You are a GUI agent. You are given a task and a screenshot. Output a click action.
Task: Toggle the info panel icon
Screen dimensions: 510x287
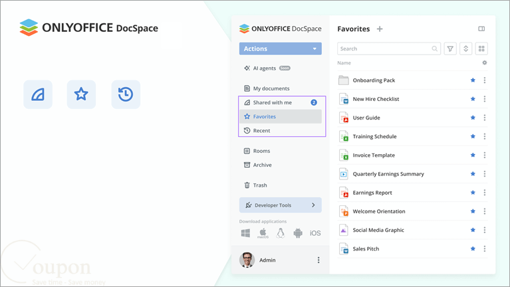pyautogui.click(x=481, y=29)
